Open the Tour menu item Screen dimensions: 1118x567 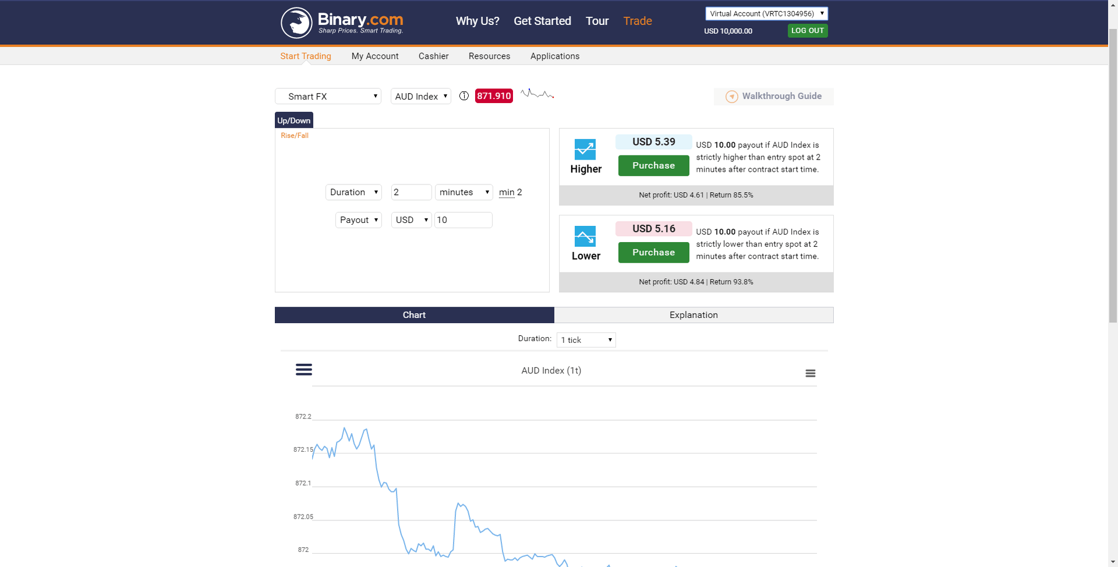pos(597,21)
